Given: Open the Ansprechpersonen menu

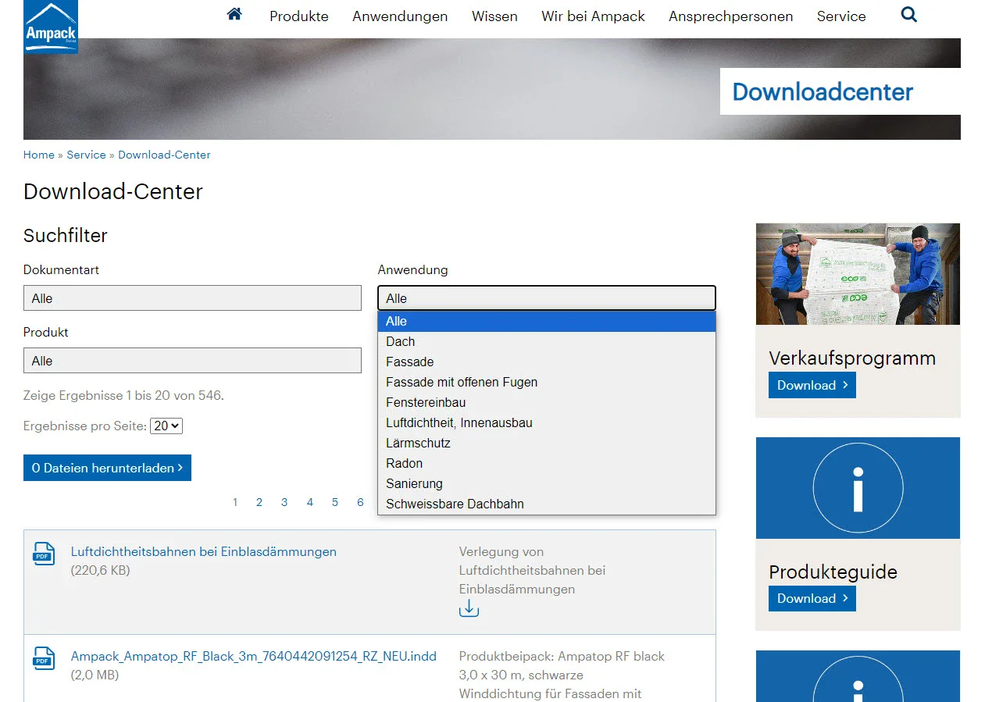Looking at the screenshot, I should (x=730, y=16).
